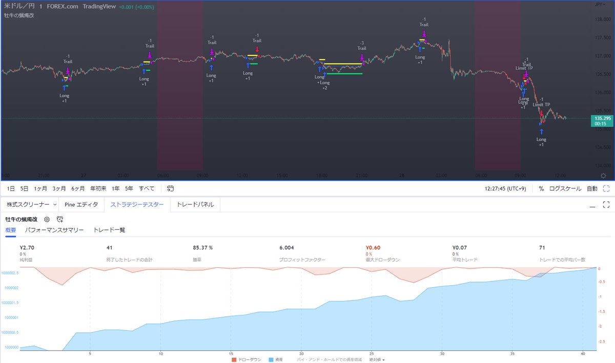Set chart range to 5日
615x363 pixels.
point(24,188)
